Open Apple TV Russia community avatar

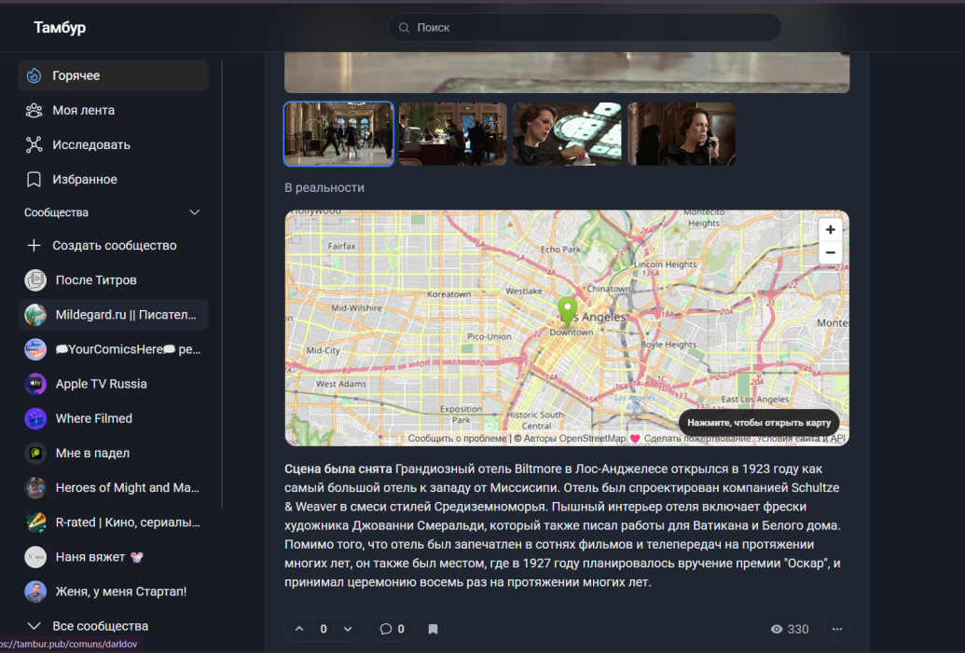click(x=35, y=384)
